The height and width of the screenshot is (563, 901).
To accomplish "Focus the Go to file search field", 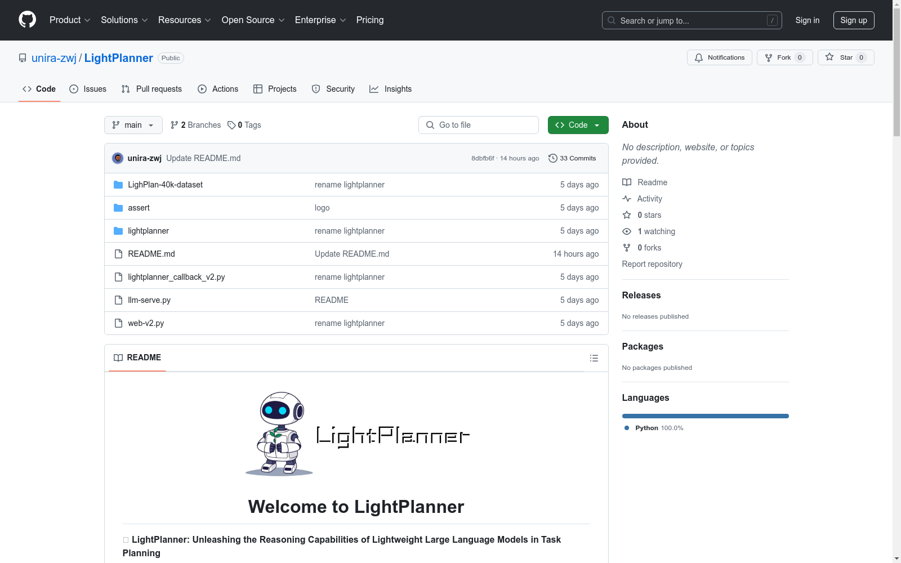I will [478, 125].
